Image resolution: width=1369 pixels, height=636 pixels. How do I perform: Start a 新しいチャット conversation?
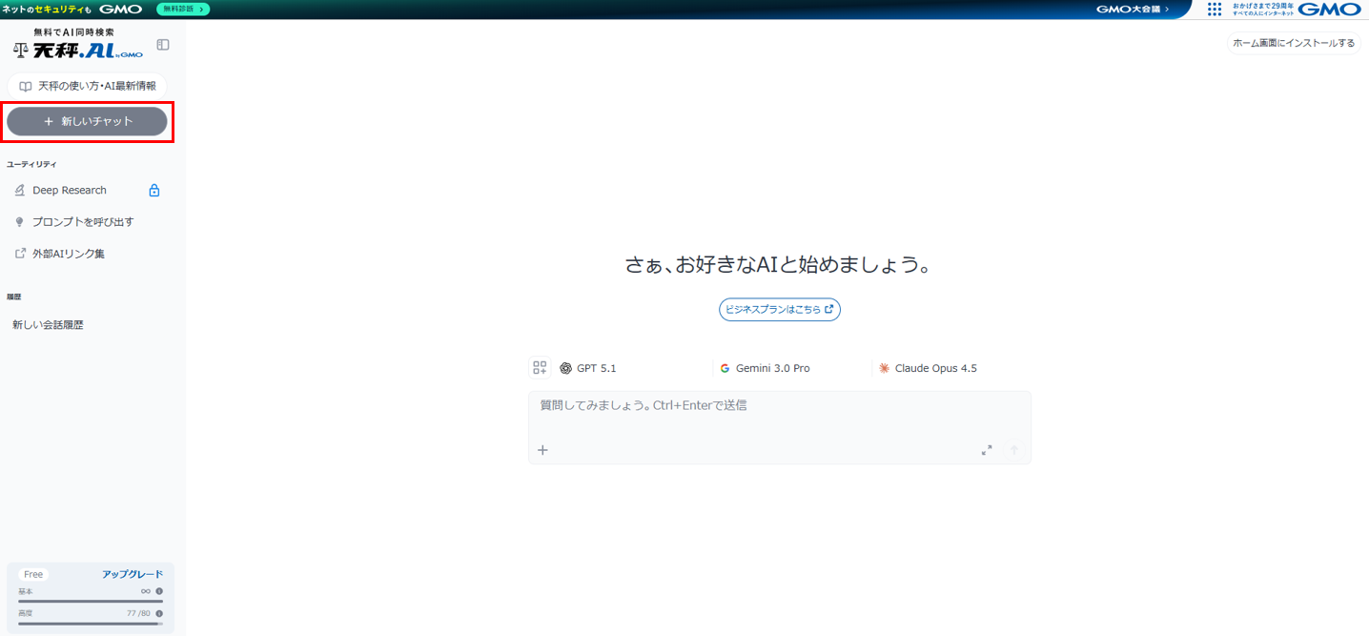[87, 121]
